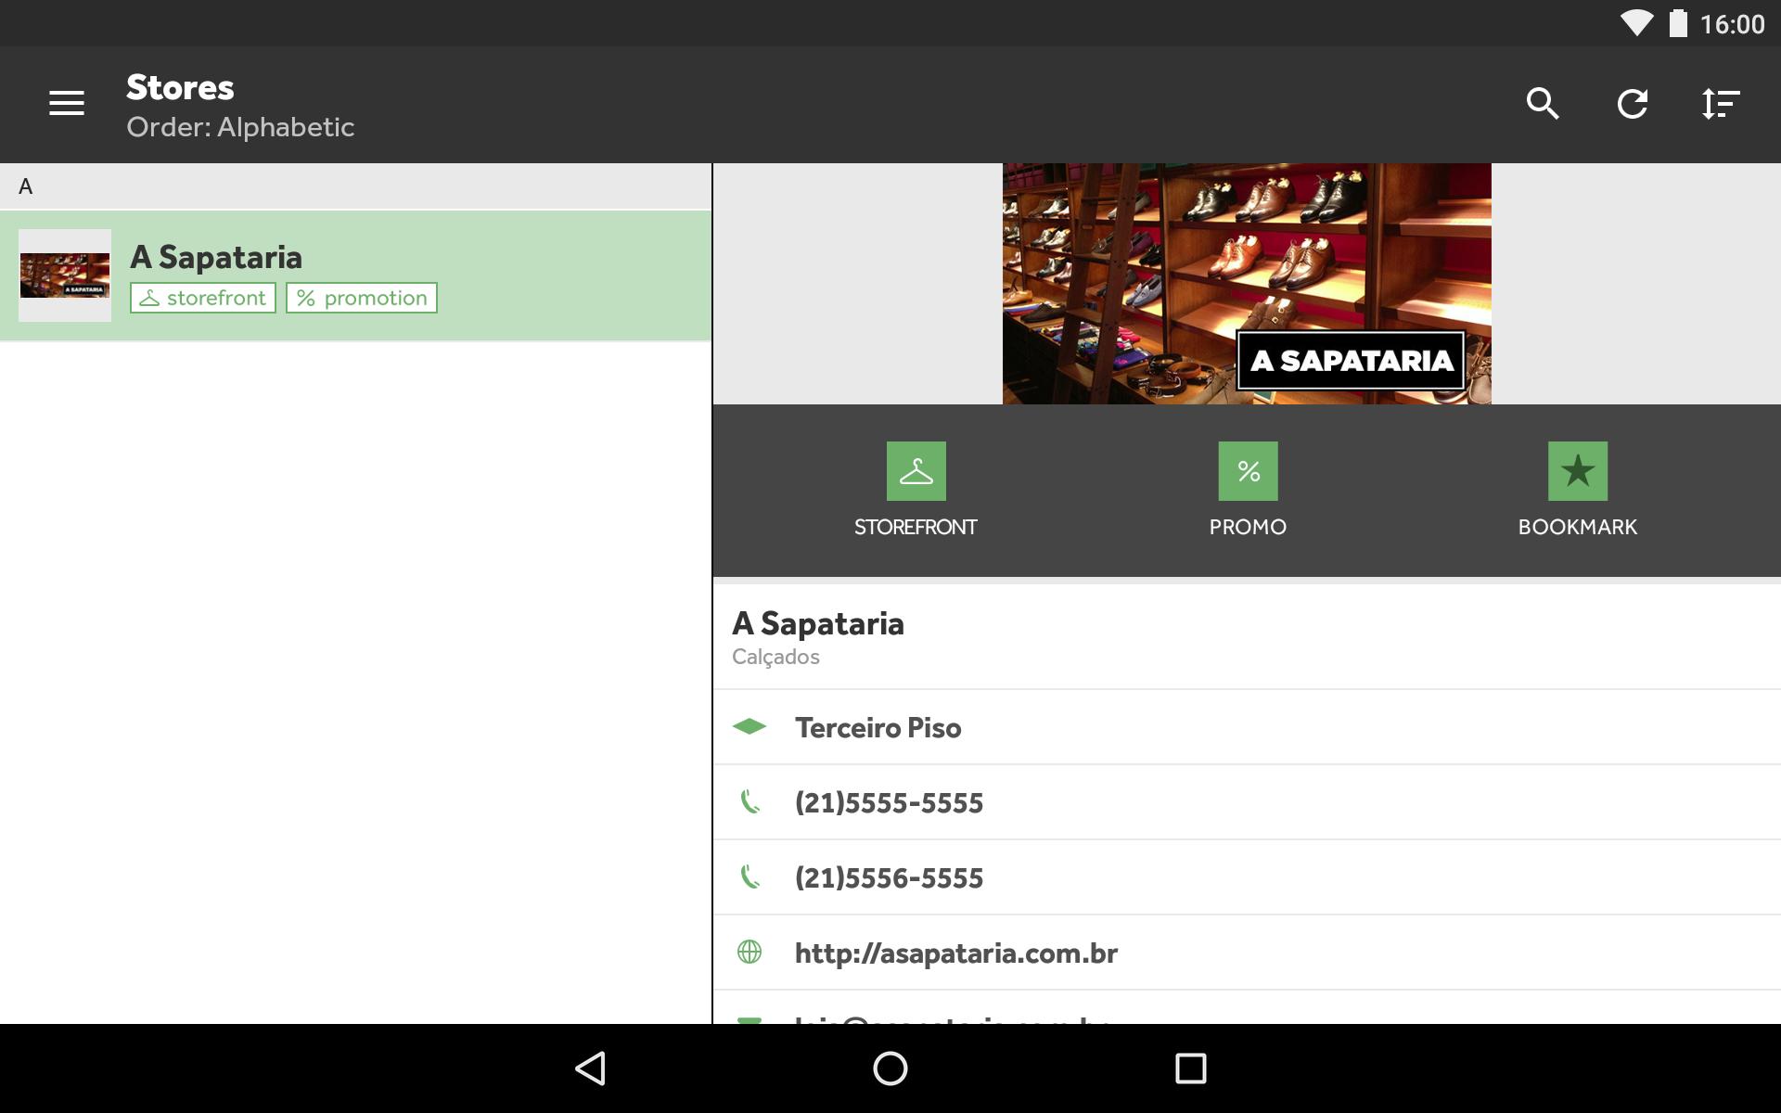Tap phone icon beside (21)5555-5555
The image size is (1781, 1113).
[750, 801]
